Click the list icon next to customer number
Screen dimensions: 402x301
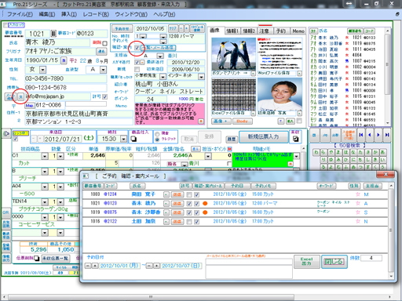53,34
